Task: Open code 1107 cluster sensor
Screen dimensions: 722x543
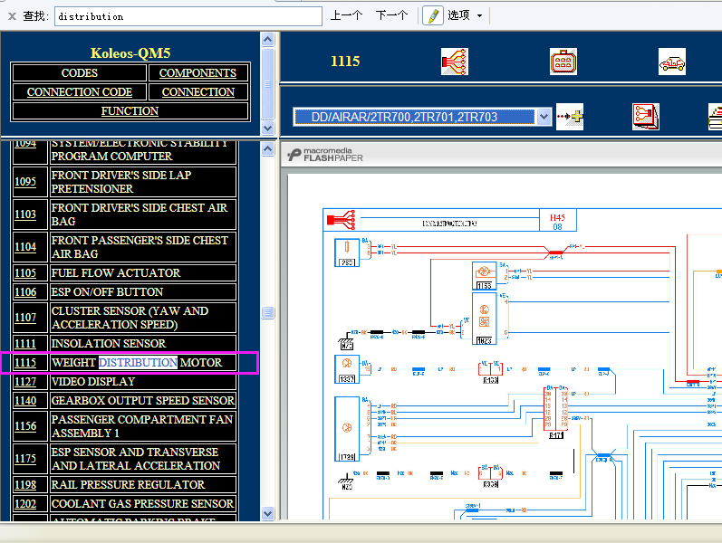Action: click(25, 318)
